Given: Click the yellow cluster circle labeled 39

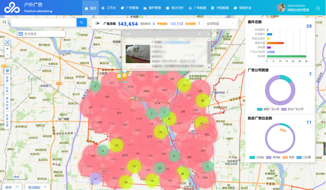Looking at the screenshot, I should [x=116, y=145].
